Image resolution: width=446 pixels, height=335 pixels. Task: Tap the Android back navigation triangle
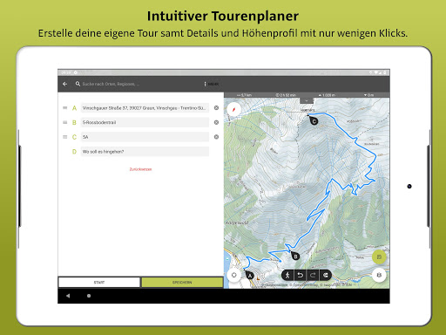click(68, 296)
